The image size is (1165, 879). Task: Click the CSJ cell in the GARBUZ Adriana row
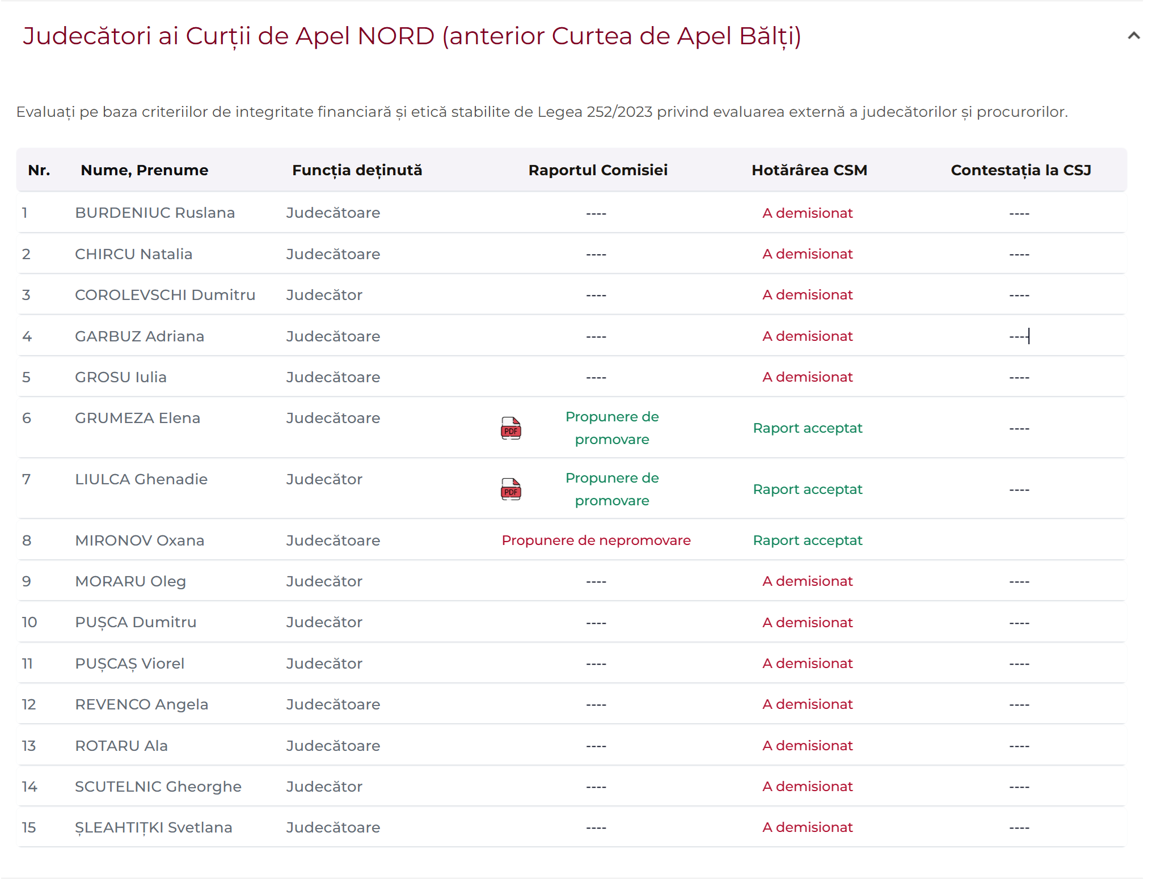[x=1019, y=336]
